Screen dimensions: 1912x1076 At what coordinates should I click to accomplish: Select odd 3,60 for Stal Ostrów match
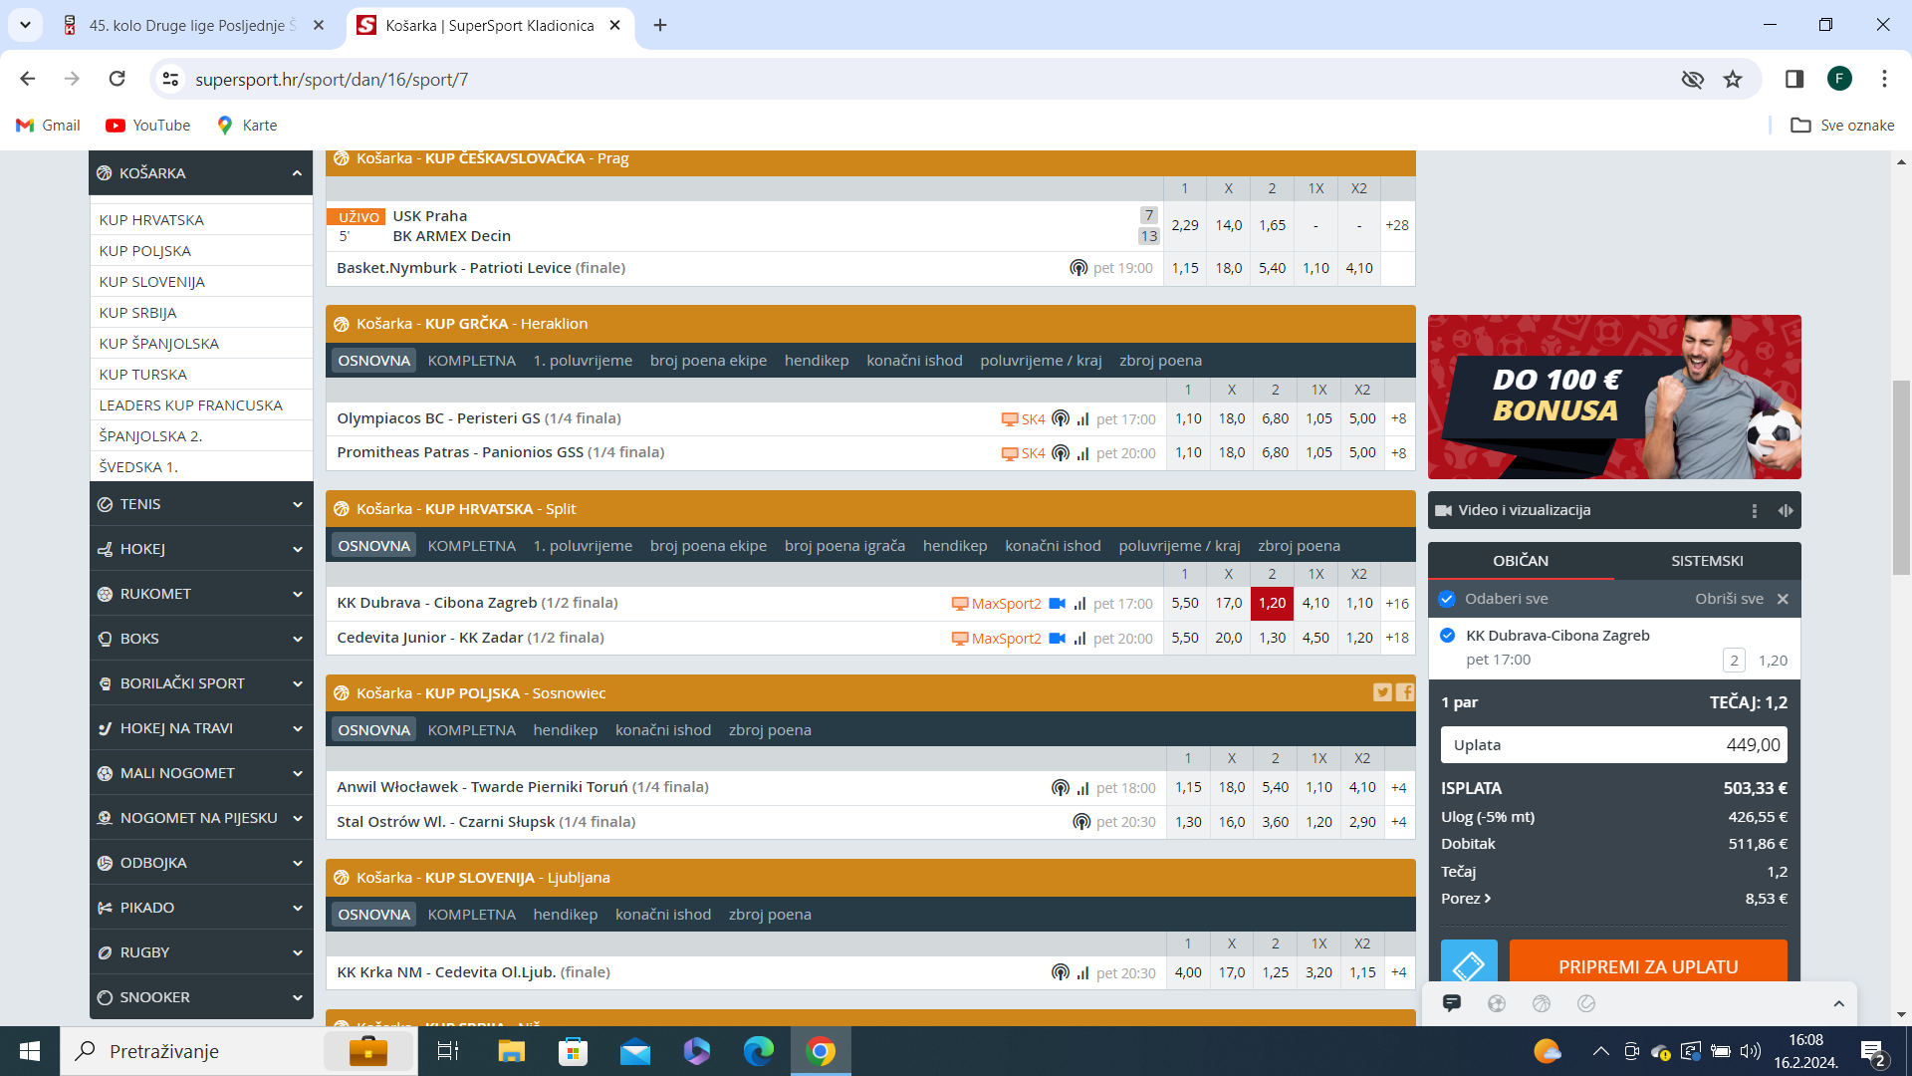pos(1276,822)
